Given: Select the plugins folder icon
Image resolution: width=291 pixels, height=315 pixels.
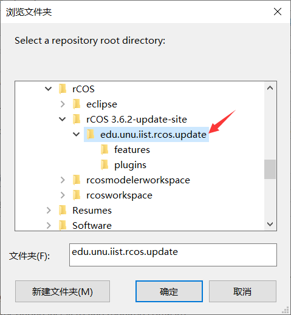Looking at the screenshot, I should (x=104, y=164).
